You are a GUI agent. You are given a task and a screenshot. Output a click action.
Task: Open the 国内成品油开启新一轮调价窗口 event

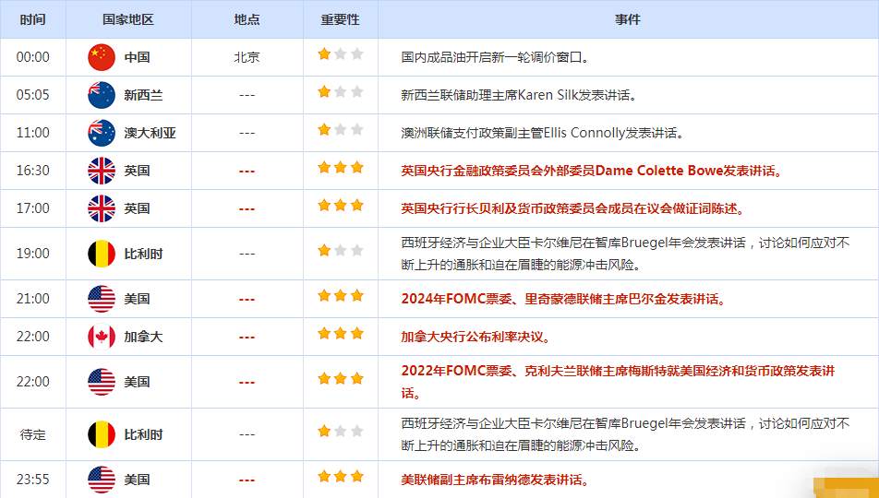(x=495, y=57)
